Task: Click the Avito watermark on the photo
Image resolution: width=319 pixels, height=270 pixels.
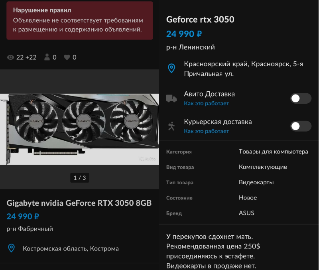Action: tap(147, 159)
